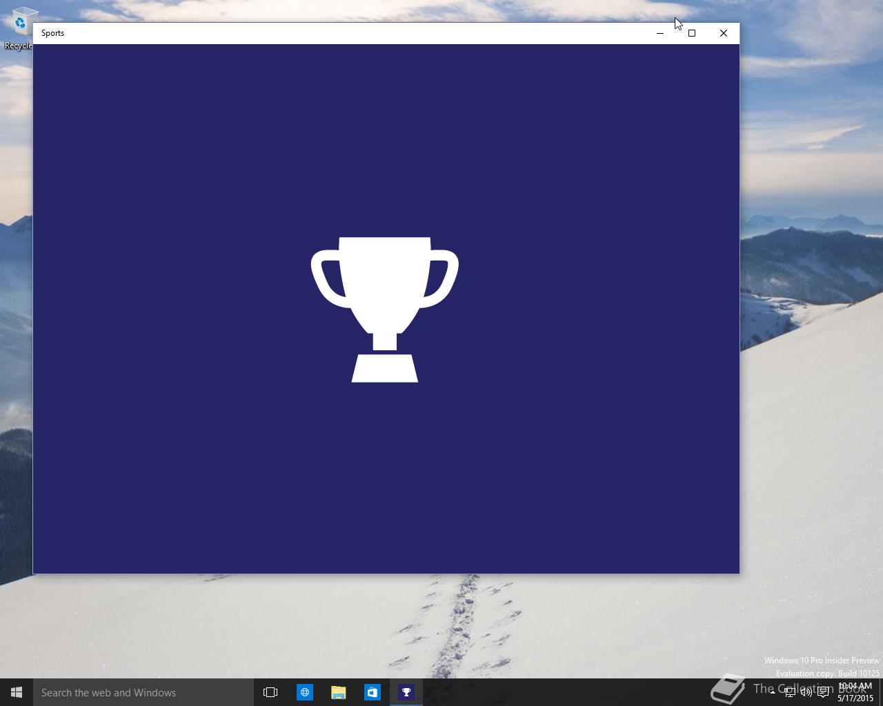Show the clock and calendar flyout
This screenshot has width=883, height=706.
click(x=855, y=692)
